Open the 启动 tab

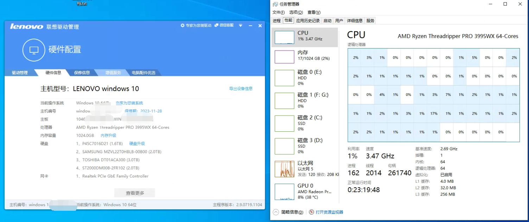click(327, 21)
